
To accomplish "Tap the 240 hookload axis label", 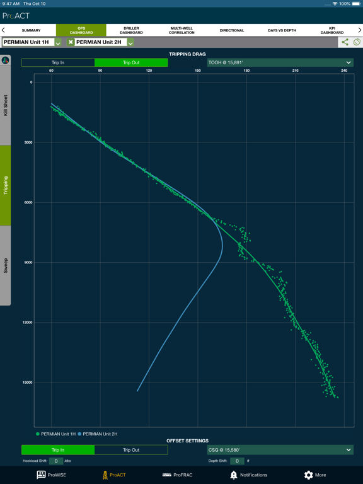I will pyautogui.click(x=344, y=71).
